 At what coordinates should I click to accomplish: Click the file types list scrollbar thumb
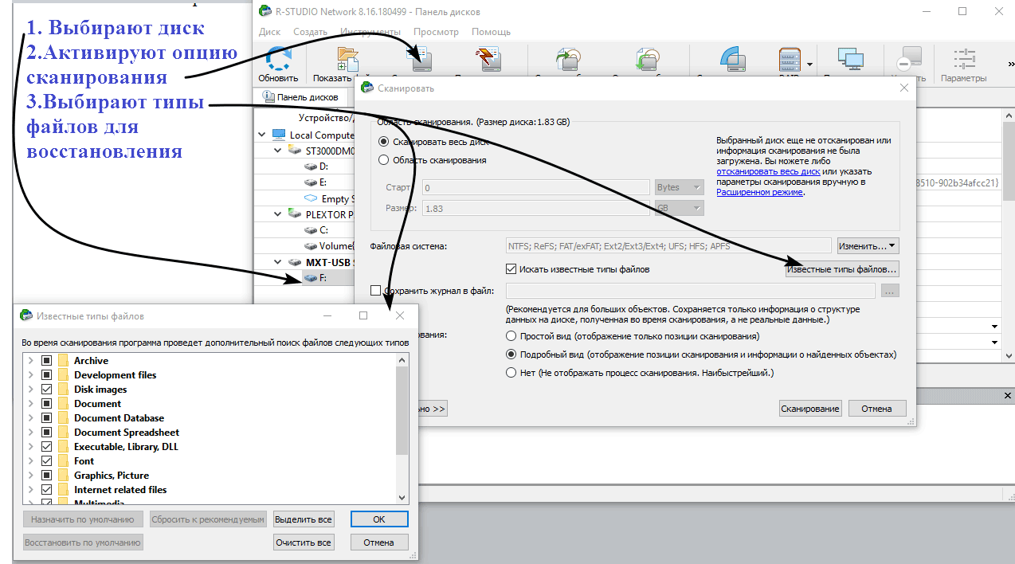pos(402,410)
